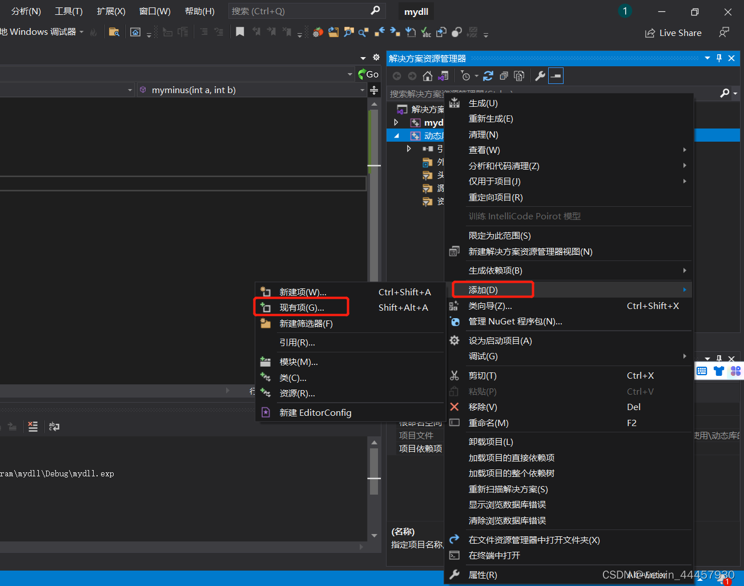Open the 窗口(W) menu
Screen dimensions: 744x586
[x=155, y=11]
